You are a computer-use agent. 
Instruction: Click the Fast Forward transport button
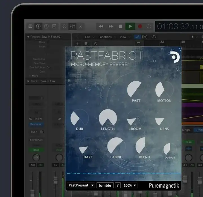[111, 26]
